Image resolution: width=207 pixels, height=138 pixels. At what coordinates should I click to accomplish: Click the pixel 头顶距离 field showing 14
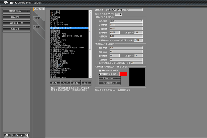coord(126,59)
